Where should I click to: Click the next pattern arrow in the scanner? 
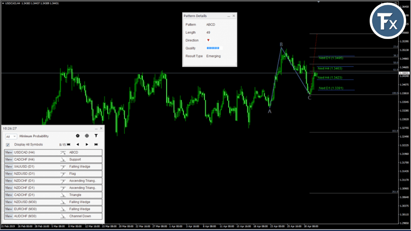click(x=87, y=144)
